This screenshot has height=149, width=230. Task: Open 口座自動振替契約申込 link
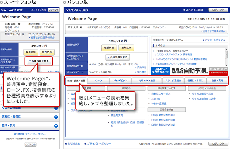tap(163, 115)
